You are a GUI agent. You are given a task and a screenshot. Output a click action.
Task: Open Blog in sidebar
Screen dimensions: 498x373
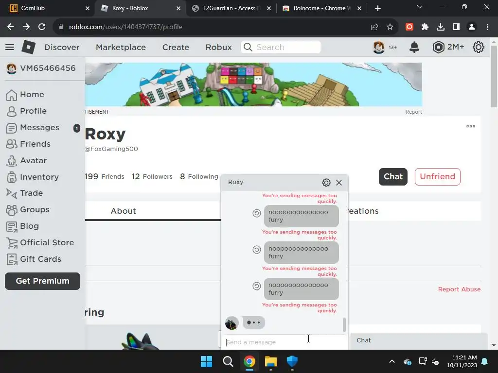pyautogui.click(x=23, y=226)
